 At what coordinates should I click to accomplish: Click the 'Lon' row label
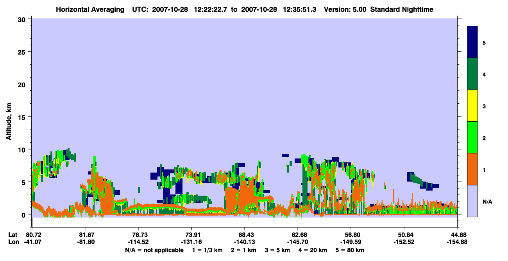tap(13, 242)
